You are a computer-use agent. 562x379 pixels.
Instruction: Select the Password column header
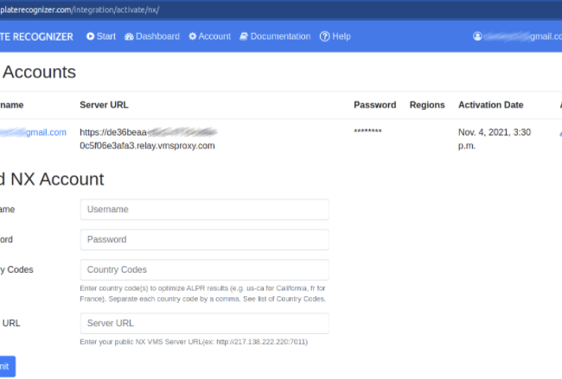[x=375, y=104]
